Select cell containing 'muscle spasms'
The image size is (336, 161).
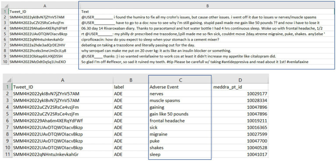click(x=180, y=100)
